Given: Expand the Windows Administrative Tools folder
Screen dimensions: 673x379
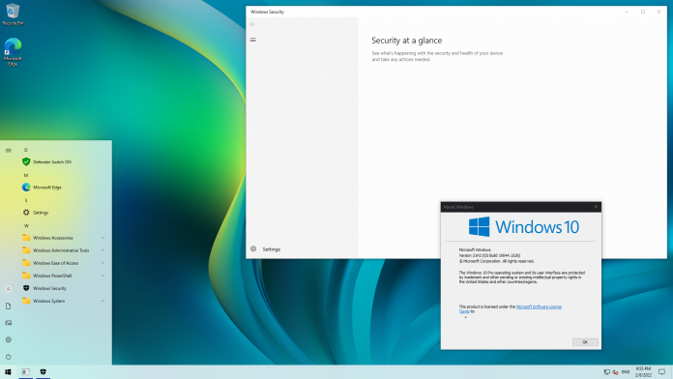Looking at the screenshot, I should pos(64,250).
